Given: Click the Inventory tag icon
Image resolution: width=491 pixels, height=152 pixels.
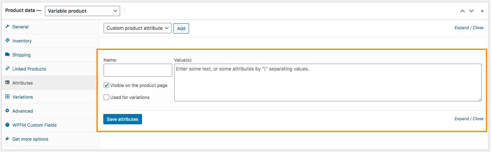Looking at the screenshot, I should [x=8, y=41].
